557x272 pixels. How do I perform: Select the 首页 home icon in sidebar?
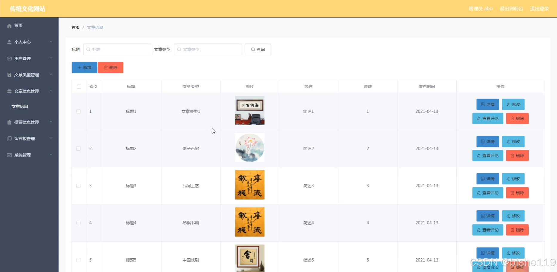tap(9, 26)
